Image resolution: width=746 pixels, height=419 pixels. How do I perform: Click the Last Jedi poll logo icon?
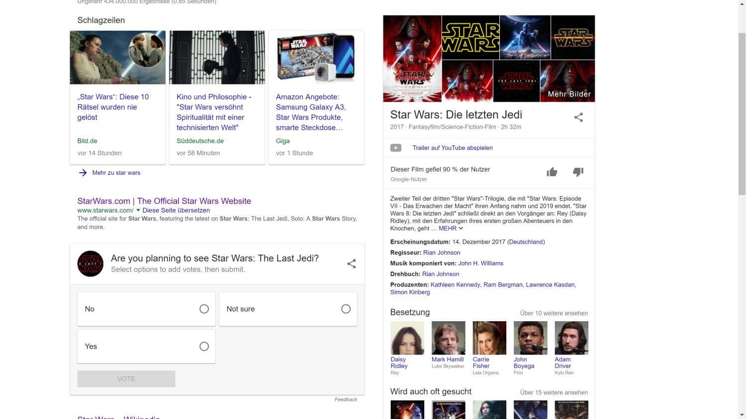coord(91,264)
